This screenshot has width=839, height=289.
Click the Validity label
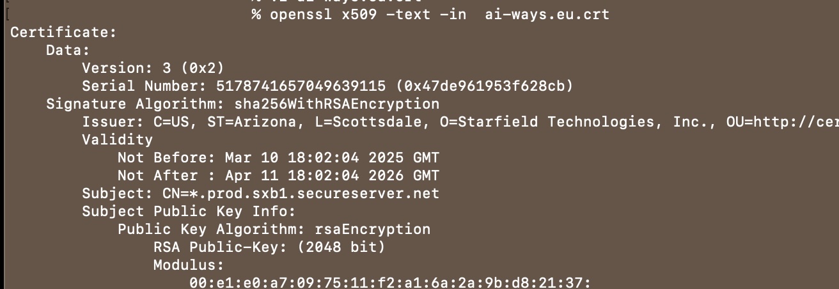tap(117, 139)
